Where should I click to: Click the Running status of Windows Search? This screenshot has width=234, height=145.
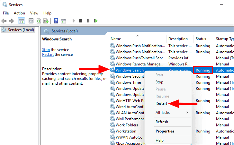click(x=203, y=70)
